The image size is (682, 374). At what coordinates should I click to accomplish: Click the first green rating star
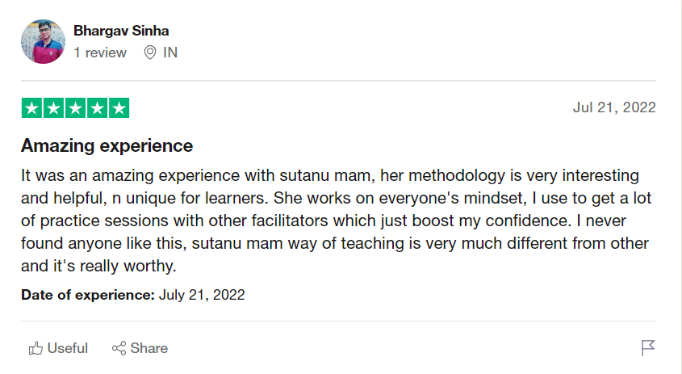tap(31, 108)
